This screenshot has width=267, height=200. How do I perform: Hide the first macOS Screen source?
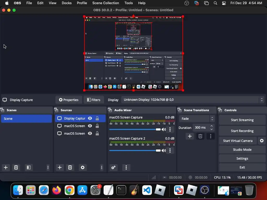coord(90,126)
